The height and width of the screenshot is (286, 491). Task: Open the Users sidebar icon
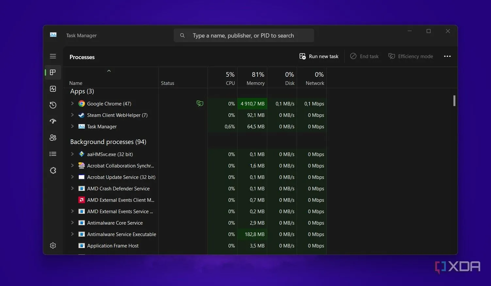[53, 137]
